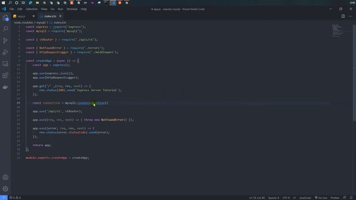Click 'httpRequestLogger' in the app.use call
Image resolution: width=356 pixels, height=200 pixels.
click(61, 78)
